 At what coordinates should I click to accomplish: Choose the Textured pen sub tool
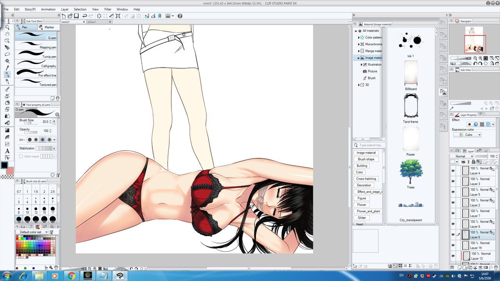[36, 82]
